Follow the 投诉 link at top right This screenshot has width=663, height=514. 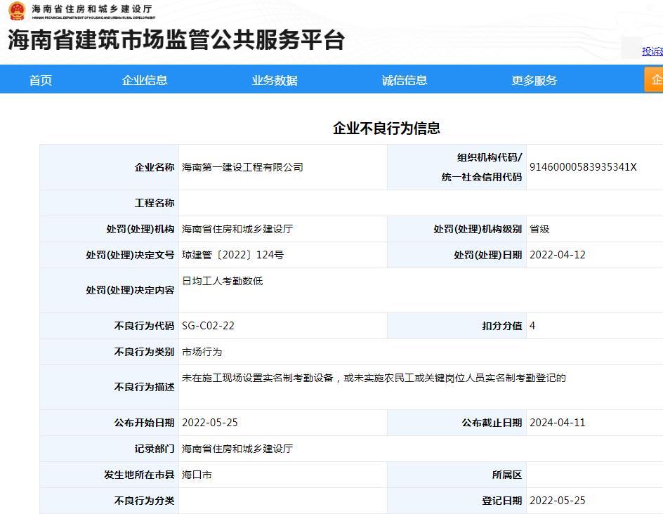[x=652, y=51]
